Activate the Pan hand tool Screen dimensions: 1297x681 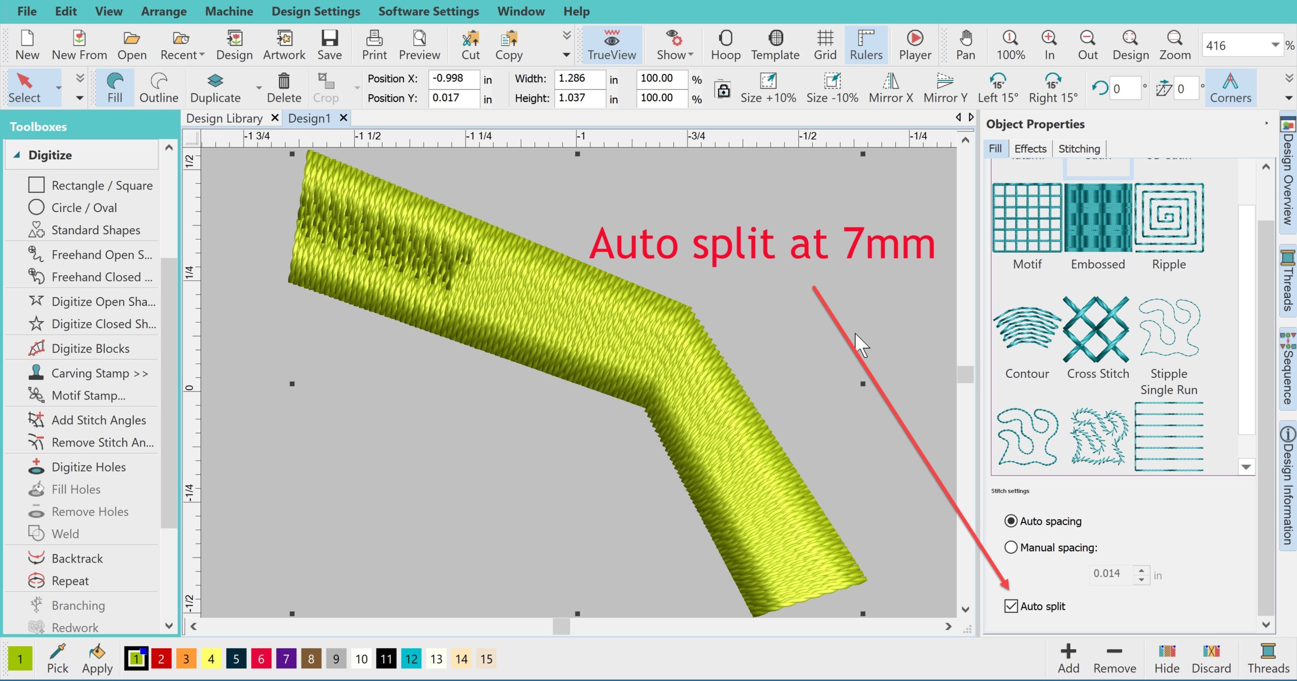pyautogui.click(x=965, y=45)
